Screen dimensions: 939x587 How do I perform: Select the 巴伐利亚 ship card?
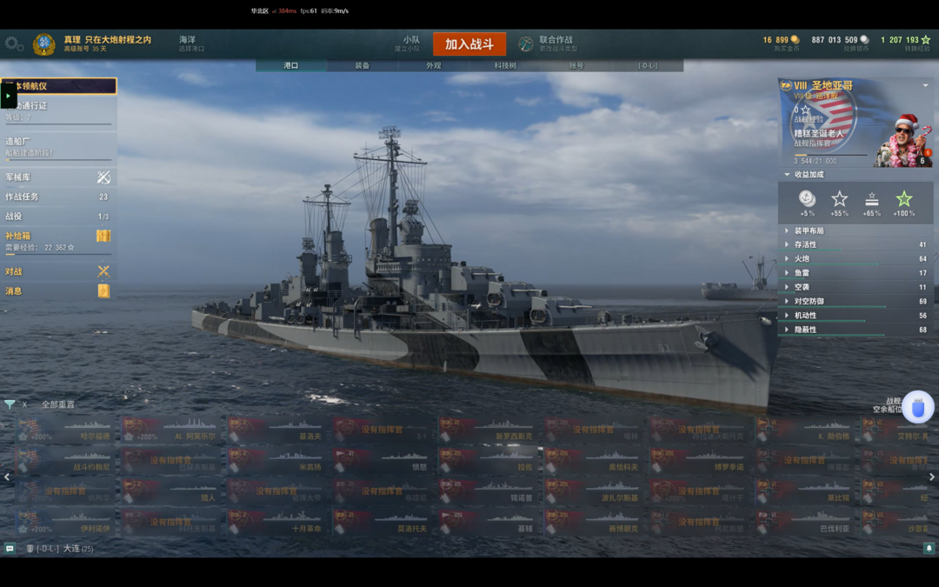click(x=803, y=523)
